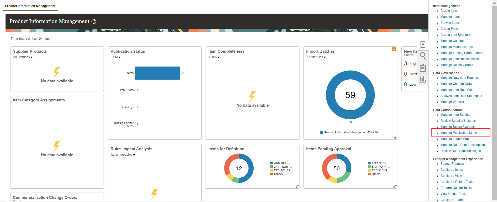Click the help question mark icon
Image resolution: width=497 pixels, height=202 pixels.
[x=94, y=21]
